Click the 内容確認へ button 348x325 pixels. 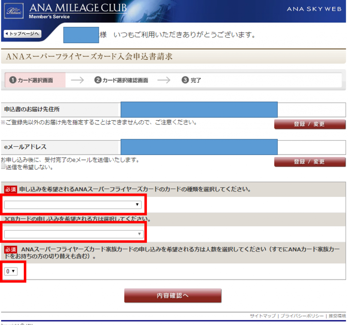click(173, 295)
